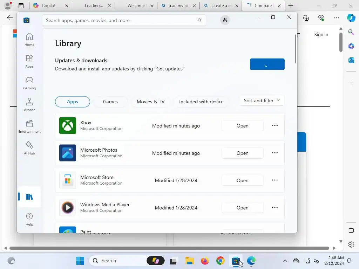Click the Edge Copilot icon

351,18
